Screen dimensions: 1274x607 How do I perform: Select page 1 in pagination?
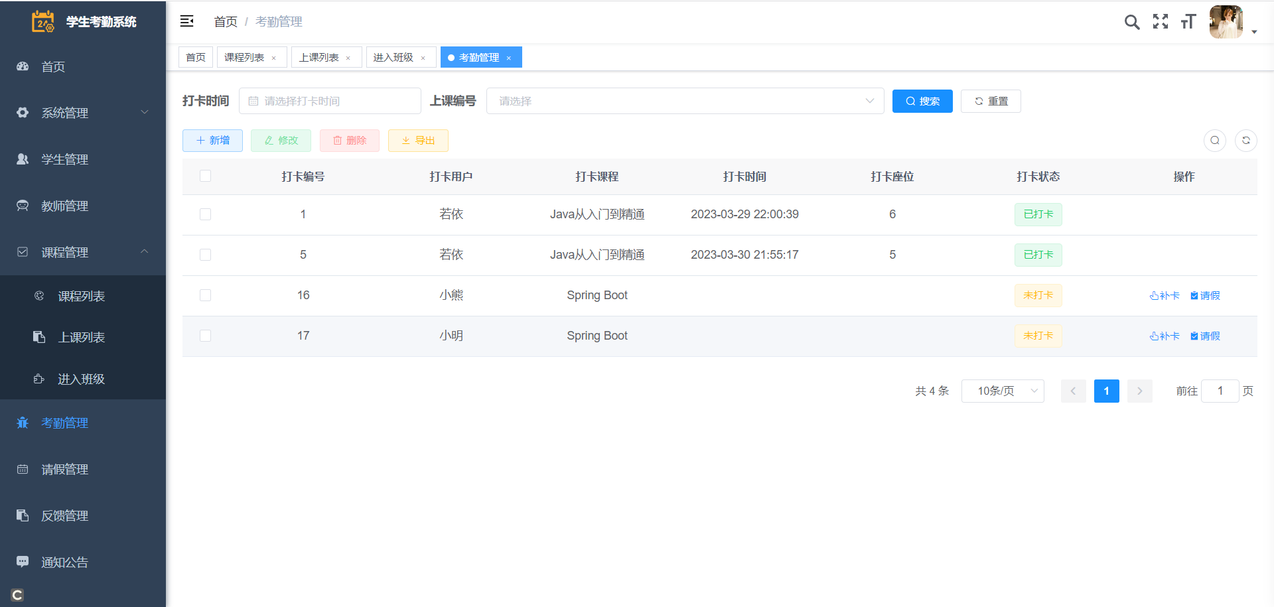click(x=1106, y=391)
